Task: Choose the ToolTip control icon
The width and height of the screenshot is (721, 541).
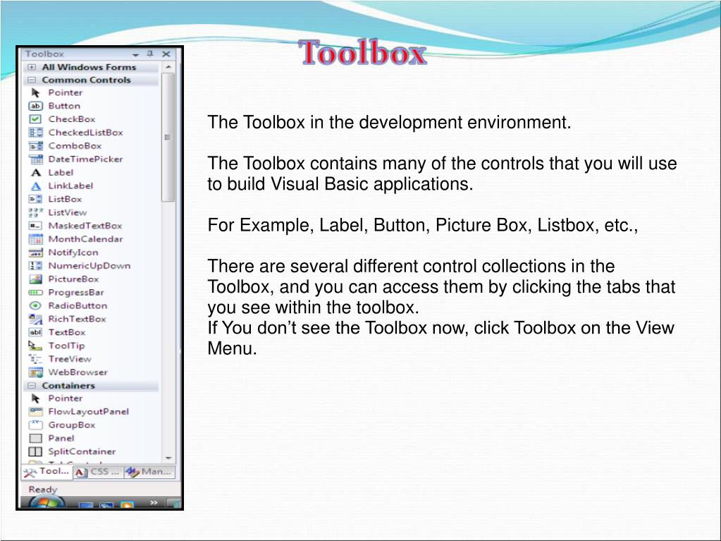Action: click(35, 346)
